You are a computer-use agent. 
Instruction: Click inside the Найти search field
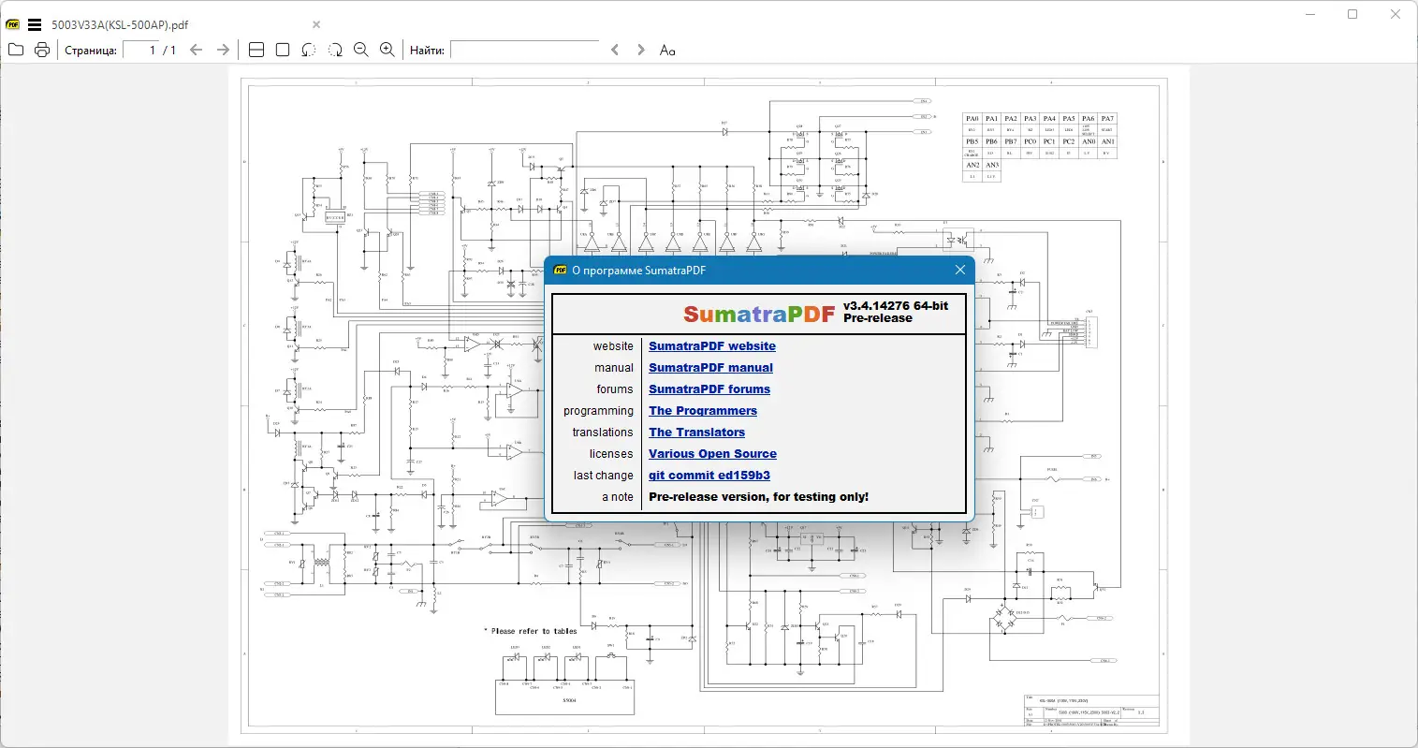pos(524,50)
